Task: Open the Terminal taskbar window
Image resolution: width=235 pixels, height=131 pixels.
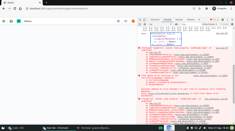Action: pos(94,128)
